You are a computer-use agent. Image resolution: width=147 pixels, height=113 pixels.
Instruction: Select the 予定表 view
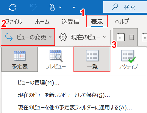20,59
